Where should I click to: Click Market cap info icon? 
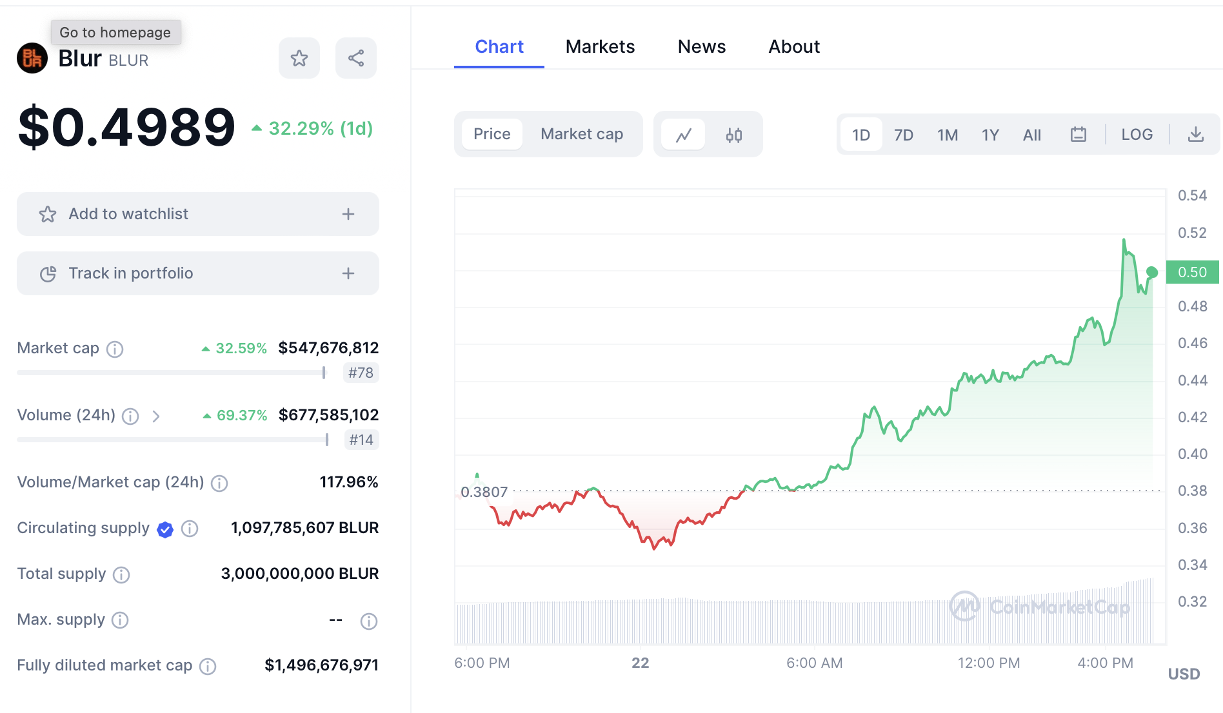pos(115,349)
